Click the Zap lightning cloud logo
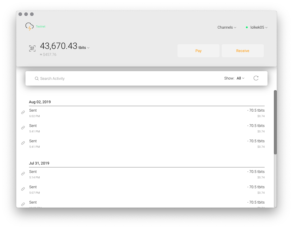The image size is (293, 229). tap(29, 27)
